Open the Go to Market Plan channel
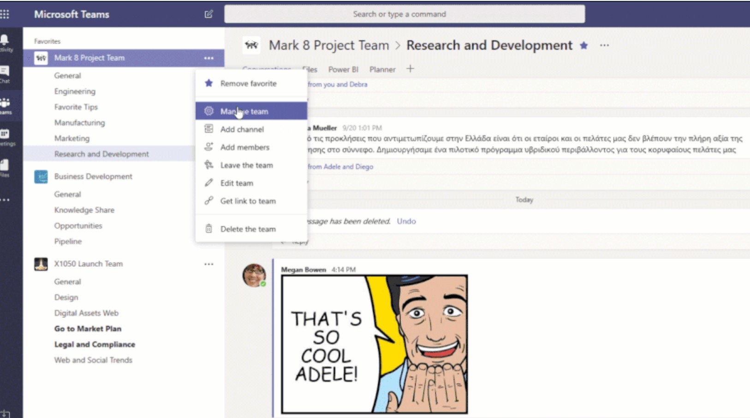Viewport: 750px width, 418px height. (88, 329)
